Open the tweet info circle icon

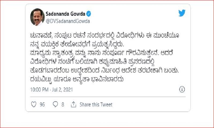tap(182, 90)
